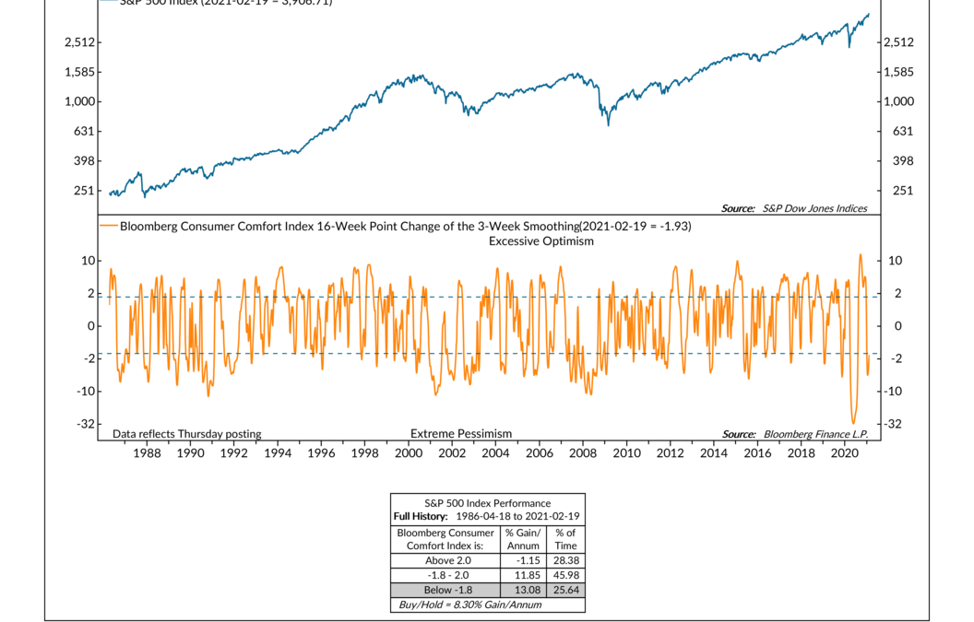Image resolution: width=974 pixels, height=622 pixels.
Task: Click the 1988 label on the x-axis
Action: (147, 453)
